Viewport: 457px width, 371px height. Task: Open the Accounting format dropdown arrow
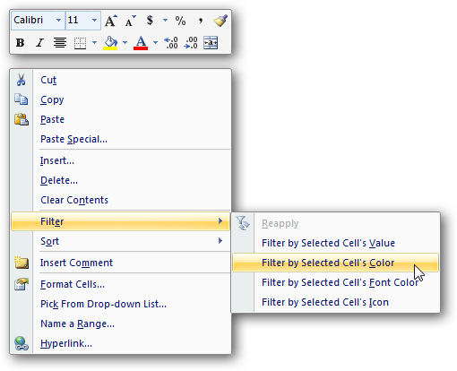pyautogui.click(x=165, y=21)
